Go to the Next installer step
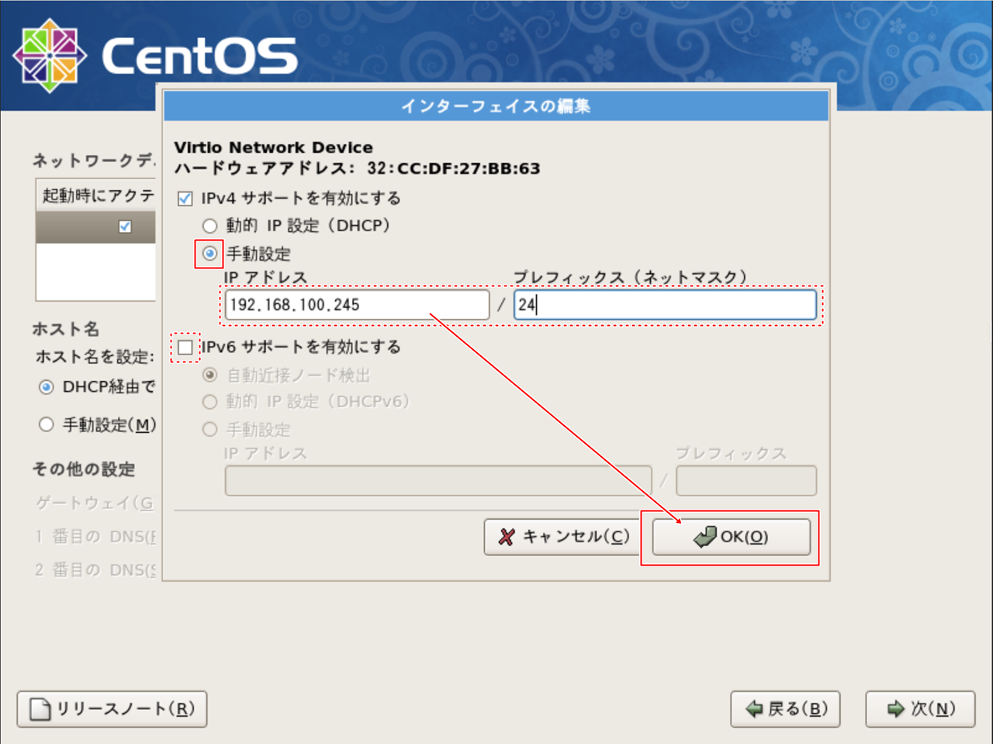Screen dimensions: 993x744 (920, 709)
